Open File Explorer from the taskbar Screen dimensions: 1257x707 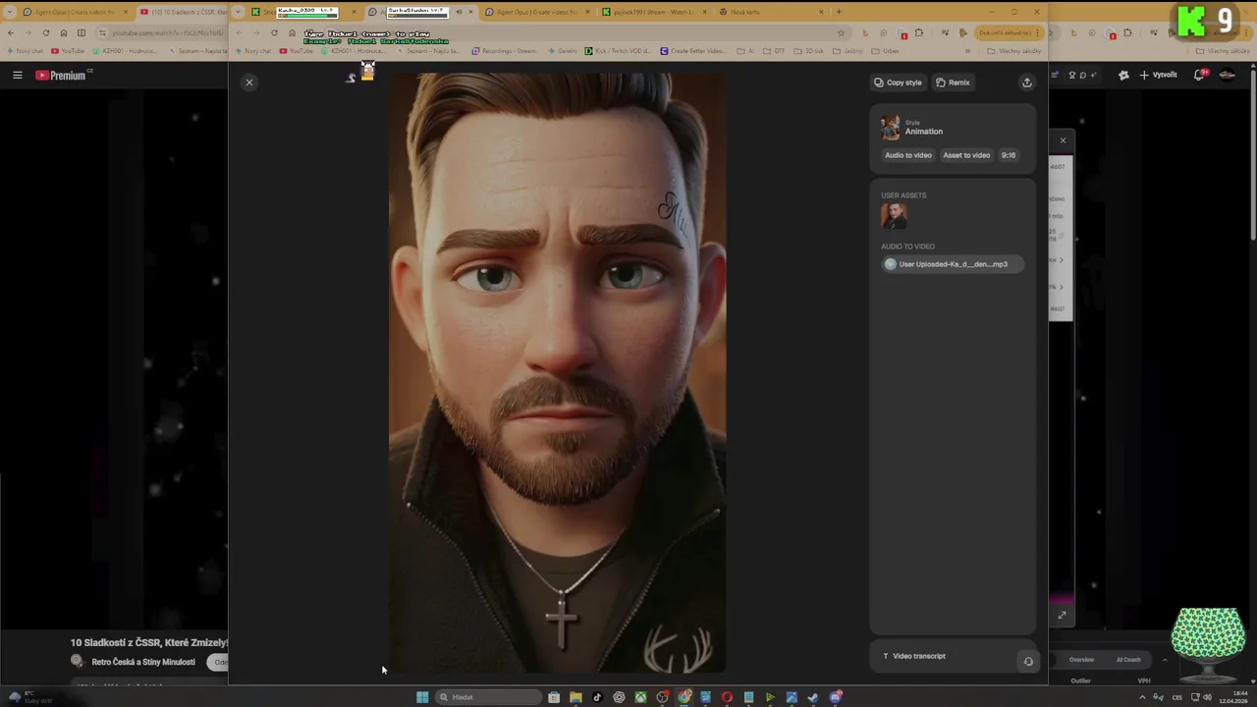click(x=575, y=697)
